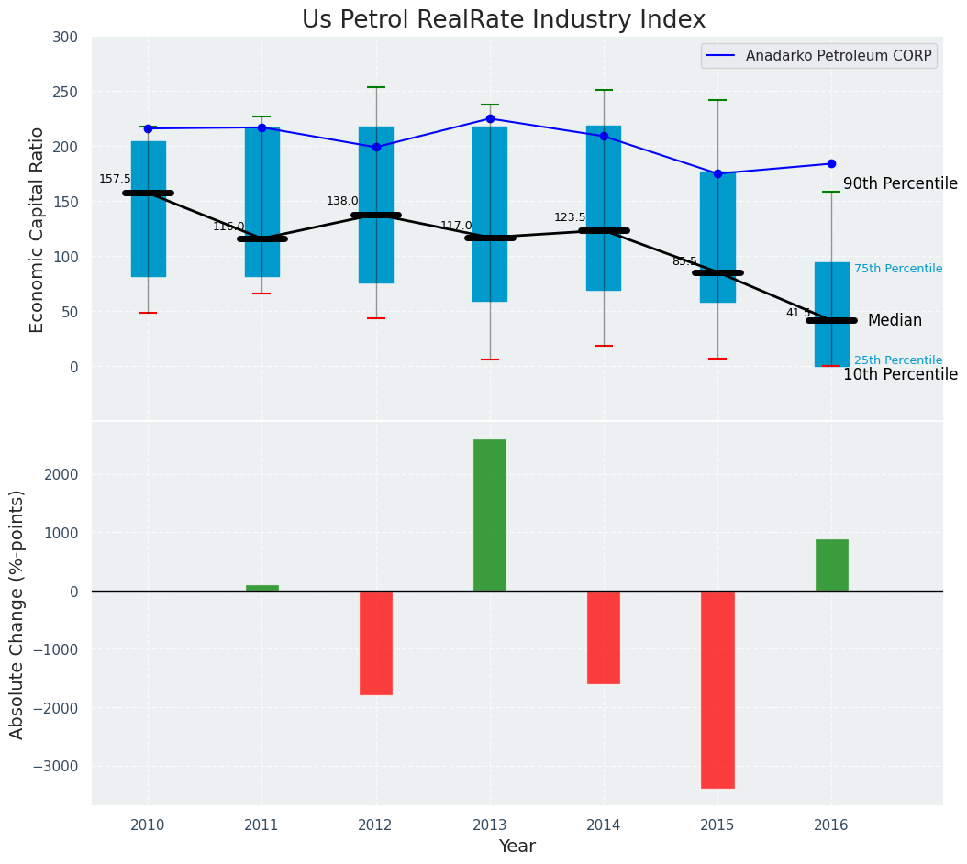Viewport: 967px width, 864px height.
Task: Select the green 2016 change bar
Action: (831, 565)
